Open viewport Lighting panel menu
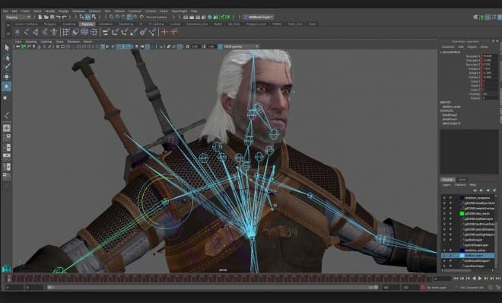This screenshot has height=303, width=502. click(46, 42)
